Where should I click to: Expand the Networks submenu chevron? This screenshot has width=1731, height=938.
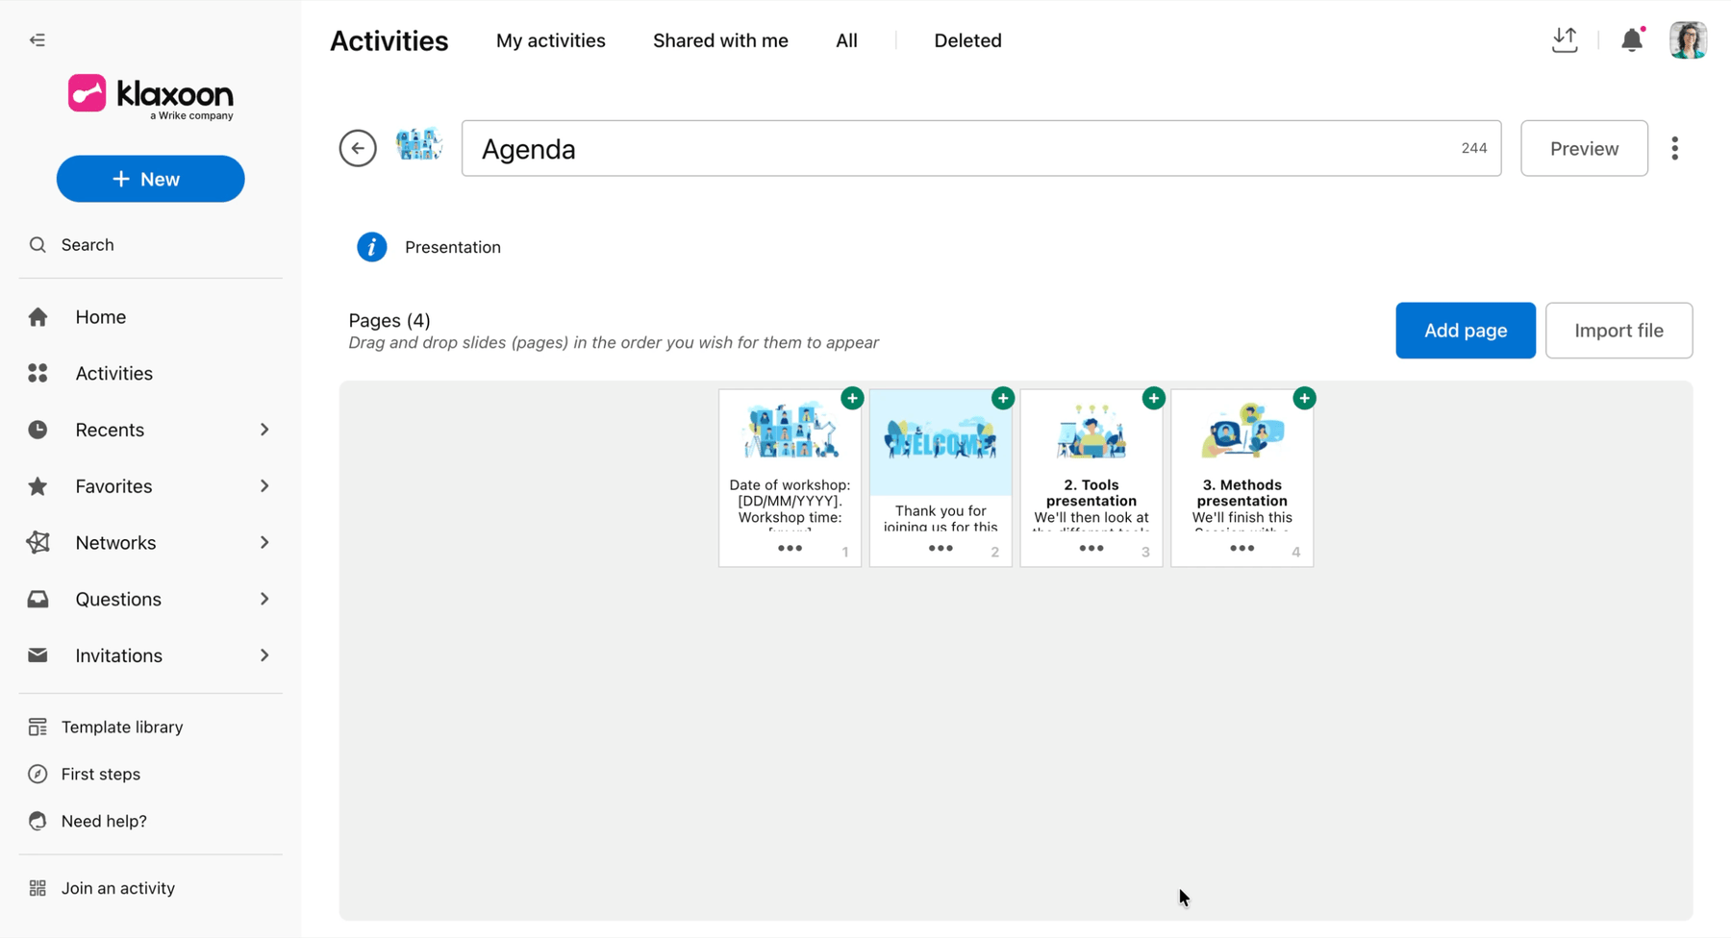[264, 543]
